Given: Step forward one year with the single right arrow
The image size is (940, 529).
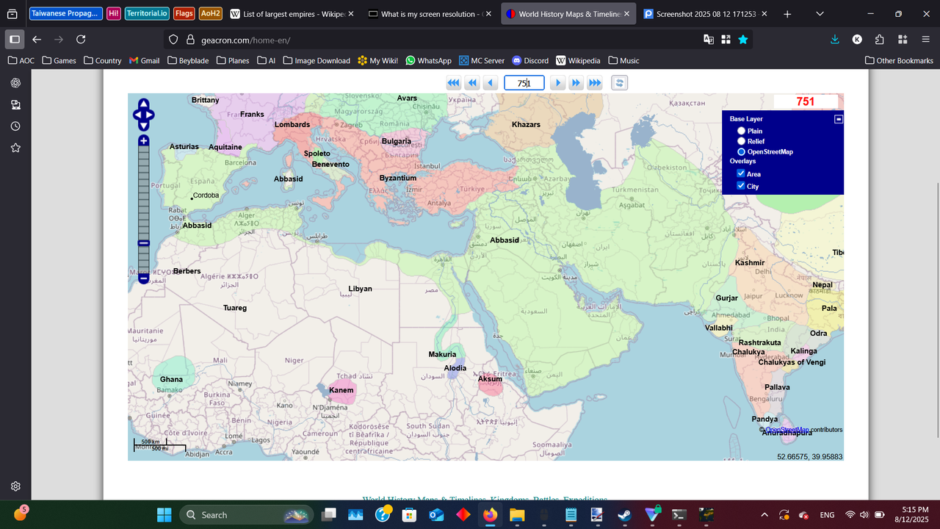Looking at the screenshot, I should click(x=558, y=83).
